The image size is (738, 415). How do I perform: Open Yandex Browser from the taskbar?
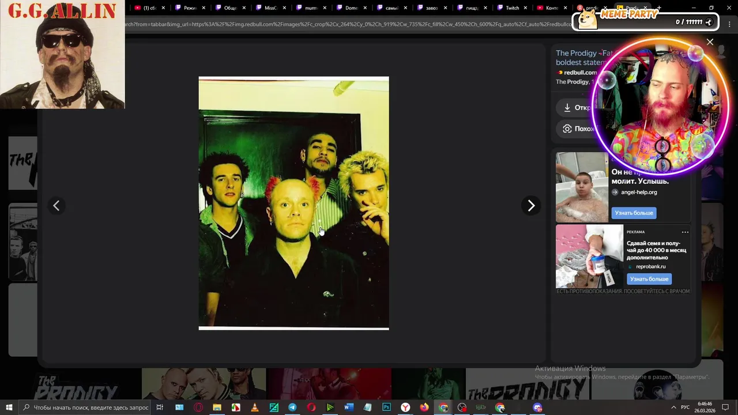tap(405, 408)
